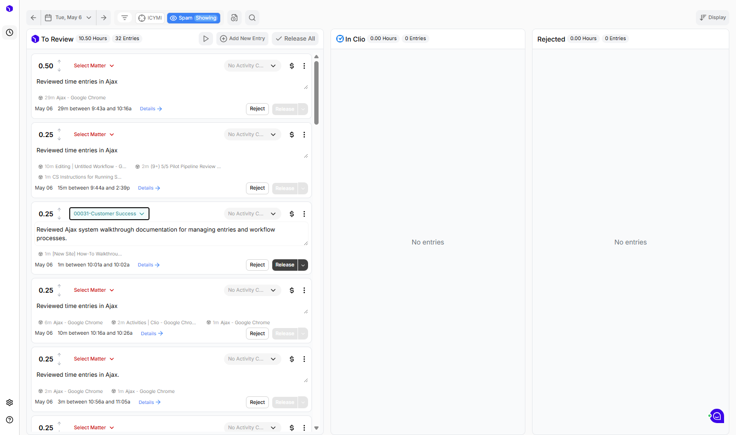Viewport: 736px width, 435px height.
Task: Open settings gear in the sidebar
Action: click(10, 403)
